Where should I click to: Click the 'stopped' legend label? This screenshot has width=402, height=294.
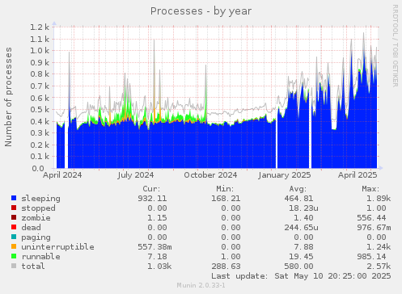[38, 208]
